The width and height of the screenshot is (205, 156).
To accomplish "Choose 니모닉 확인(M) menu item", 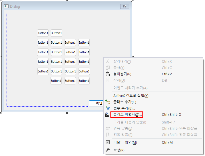I will pyautogui.click(x=125, y=142).
